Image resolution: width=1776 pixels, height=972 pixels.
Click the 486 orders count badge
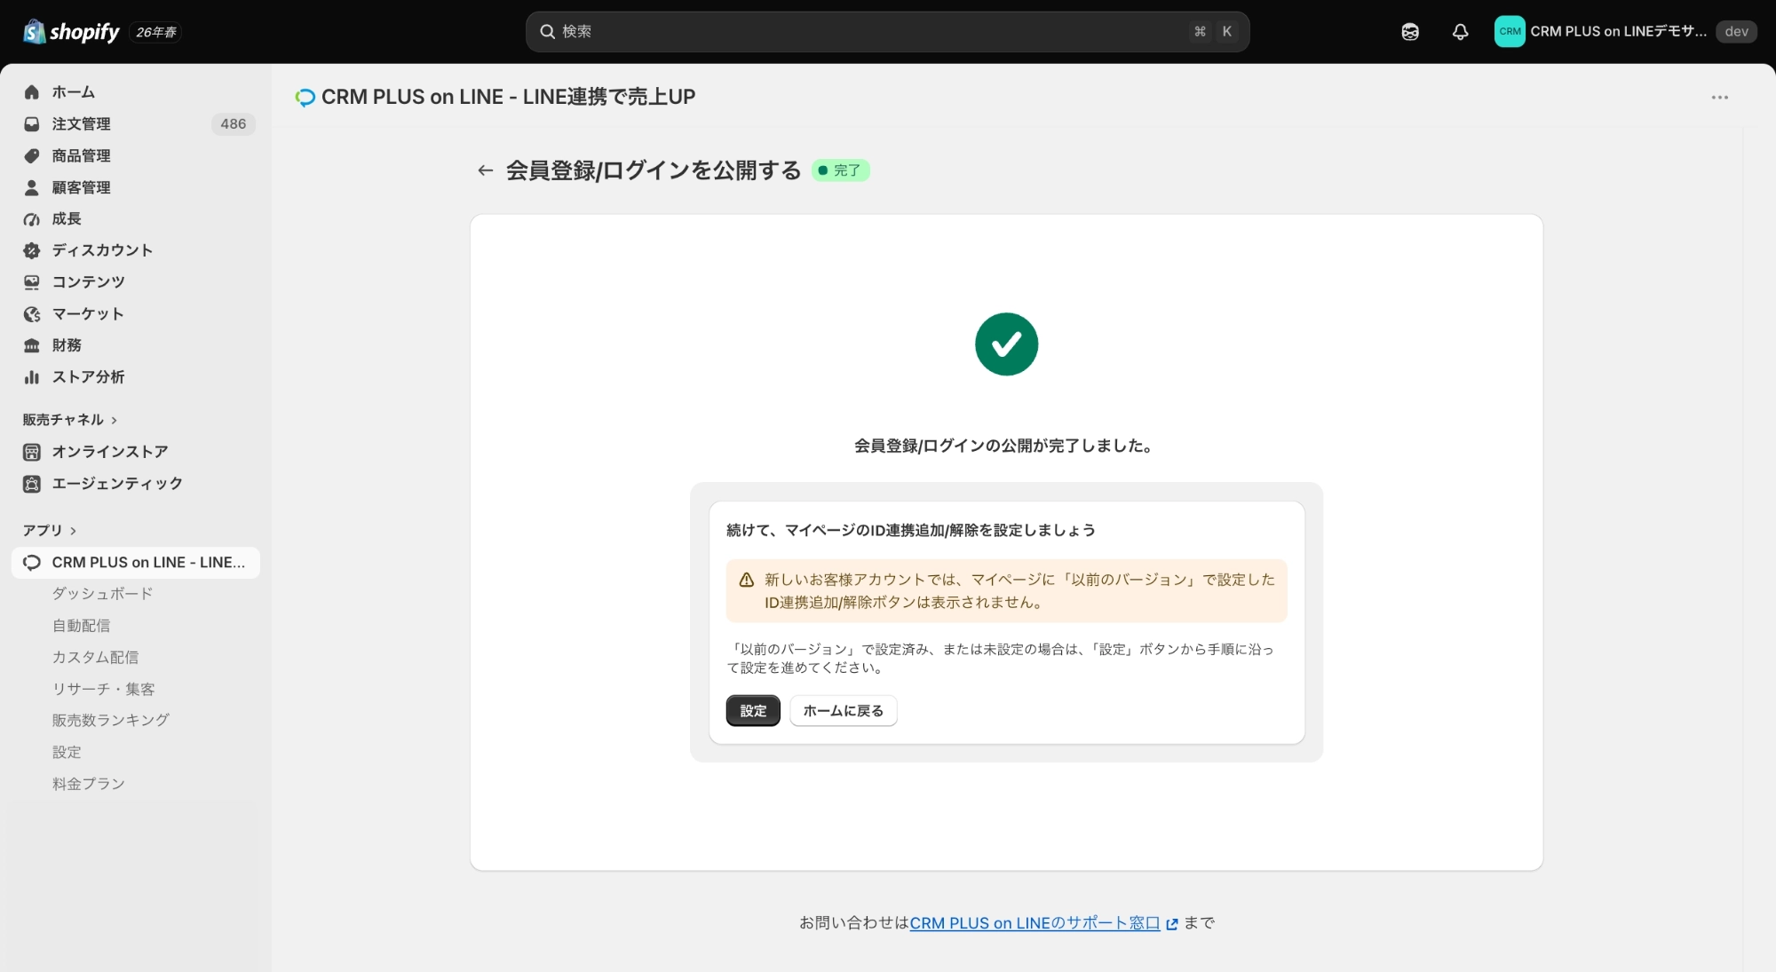pos(234,124)
